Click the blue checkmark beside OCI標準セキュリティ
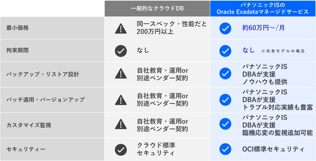Screen dimensions: 316x161 pos(225,149)
